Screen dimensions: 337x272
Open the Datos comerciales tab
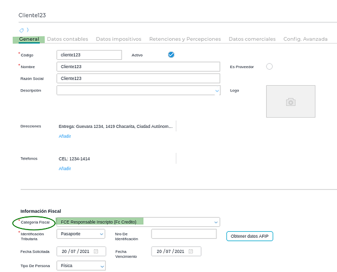tap(252, 39)
